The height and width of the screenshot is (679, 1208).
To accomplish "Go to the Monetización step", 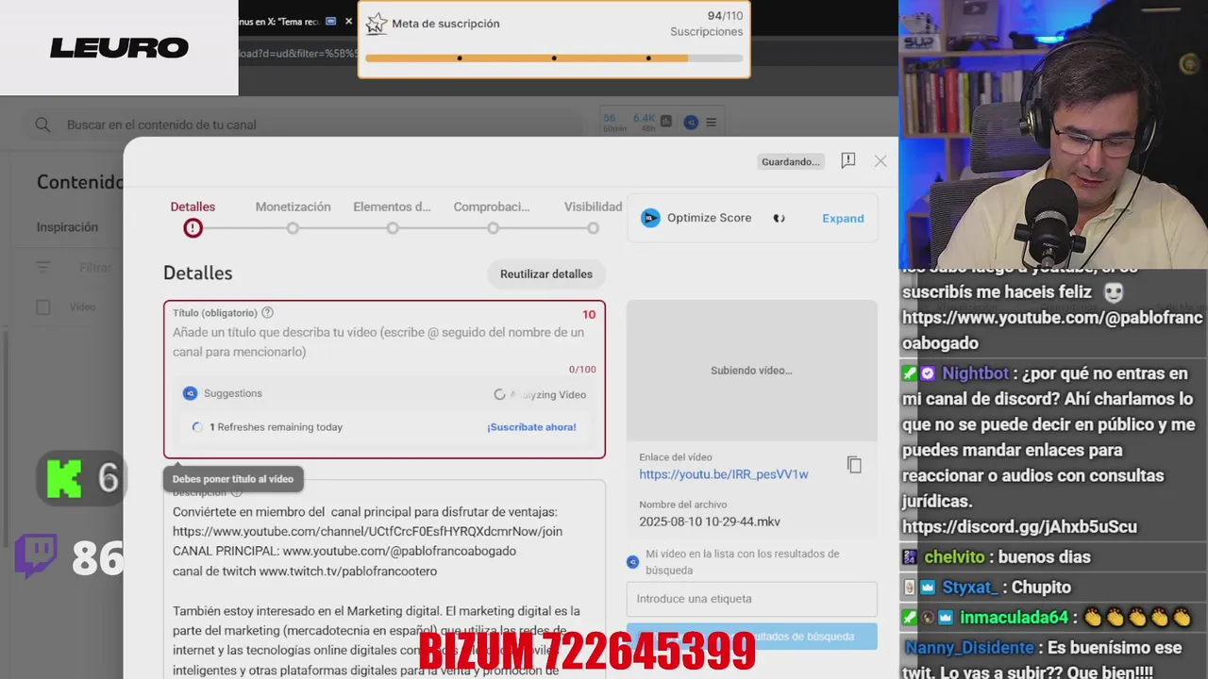I will point(293,217).
